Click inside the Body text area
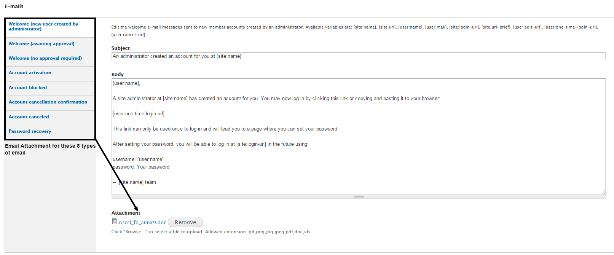 (x=358, y=137)
